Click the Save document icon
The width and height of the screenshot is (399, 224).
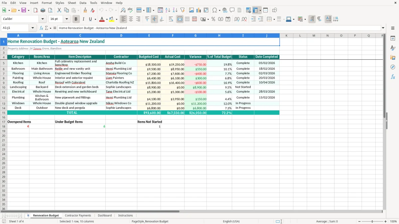[24, 10]
